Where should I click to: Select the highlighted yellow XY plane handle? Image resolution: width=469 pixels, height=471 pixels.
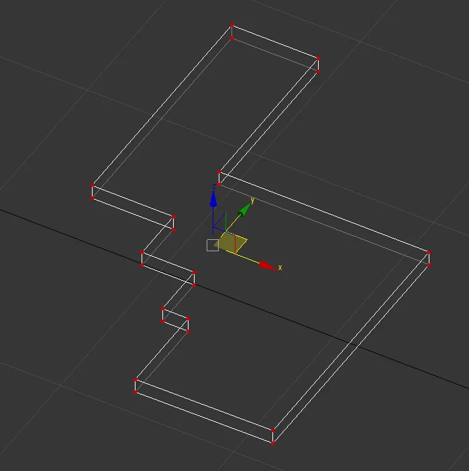[x=231, y=243]
